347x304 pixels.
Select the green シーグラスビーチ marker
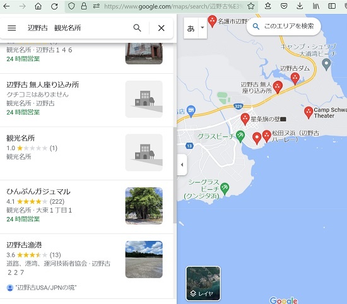coord(225,189)
